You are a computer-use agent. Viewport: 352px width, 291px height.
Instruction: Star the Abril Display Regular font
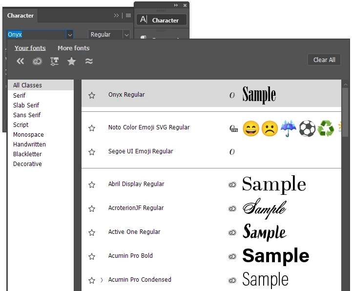point(92,185)
